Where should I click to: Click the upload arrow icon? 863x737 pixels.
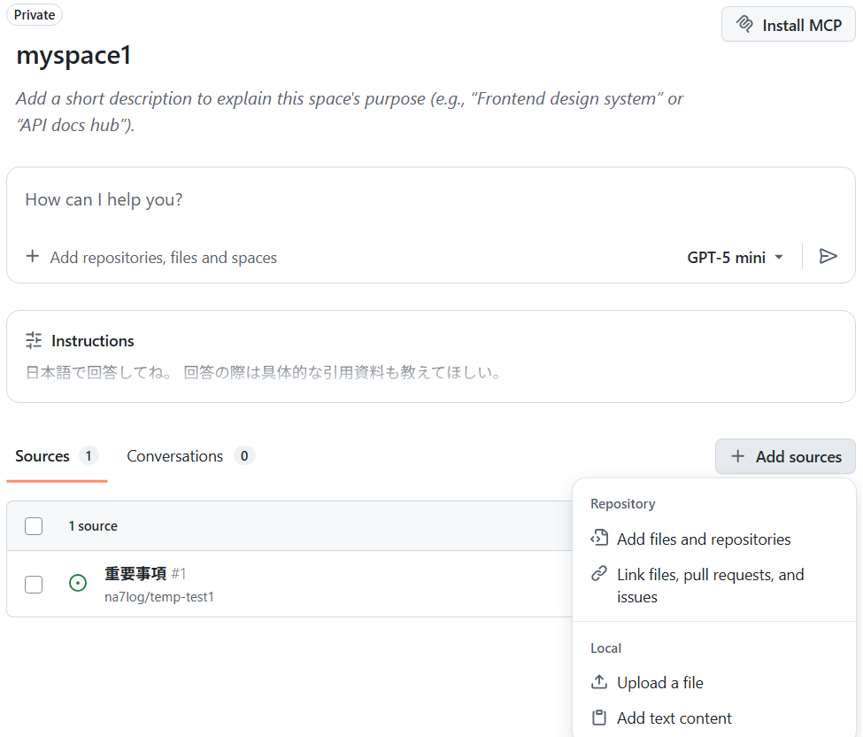(599, 682)
